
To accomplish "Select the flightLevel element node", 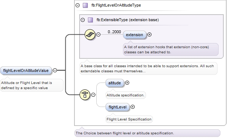I will click(118, 107).
